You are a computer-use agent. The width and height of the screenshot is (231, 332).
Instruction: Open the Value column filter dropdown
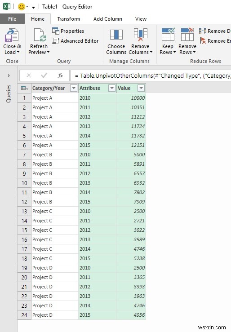[x=141, y=88]
